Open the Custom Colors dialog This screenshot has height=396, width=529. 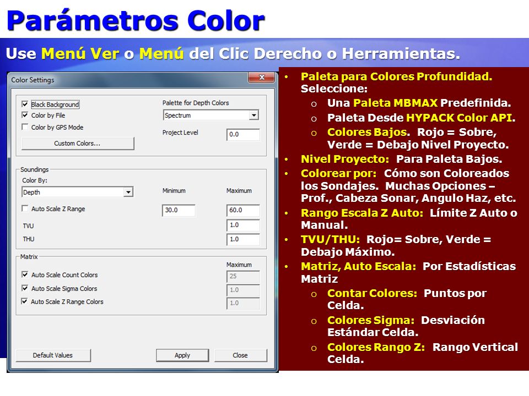coord(78,144)
